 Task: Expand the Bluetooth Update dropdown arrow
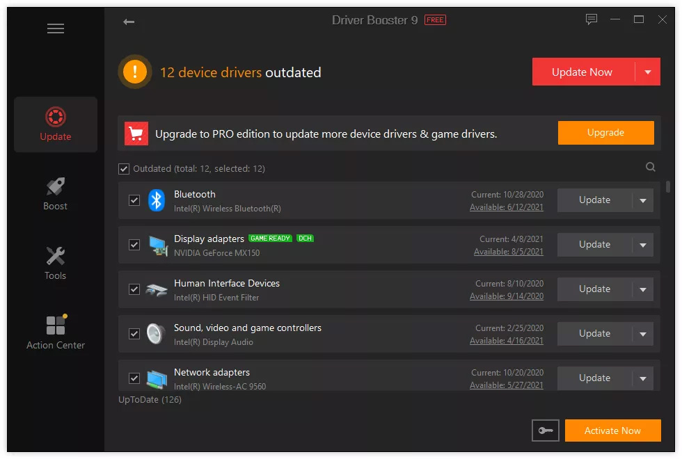(x=643, y=200)
